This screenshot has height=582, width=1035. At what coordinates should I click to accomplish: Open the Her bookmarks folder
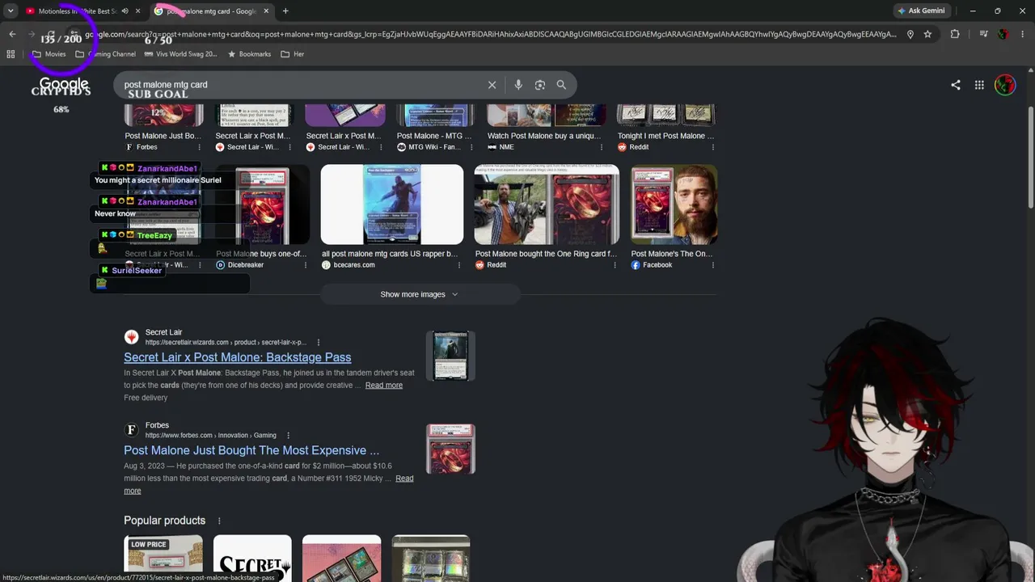pyautogui.click(x=293, y=54)
